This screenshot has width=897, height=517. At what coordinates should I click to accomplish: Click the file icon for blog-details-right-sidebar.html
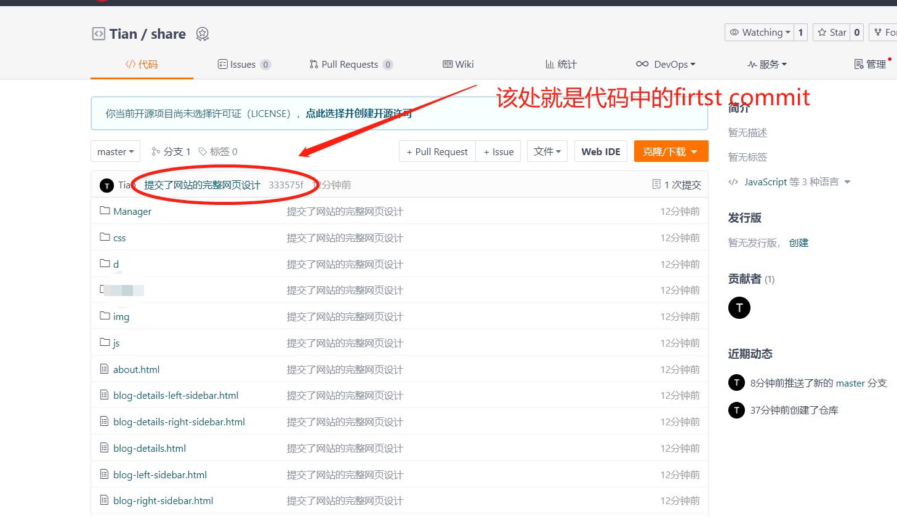click(105, 421)
